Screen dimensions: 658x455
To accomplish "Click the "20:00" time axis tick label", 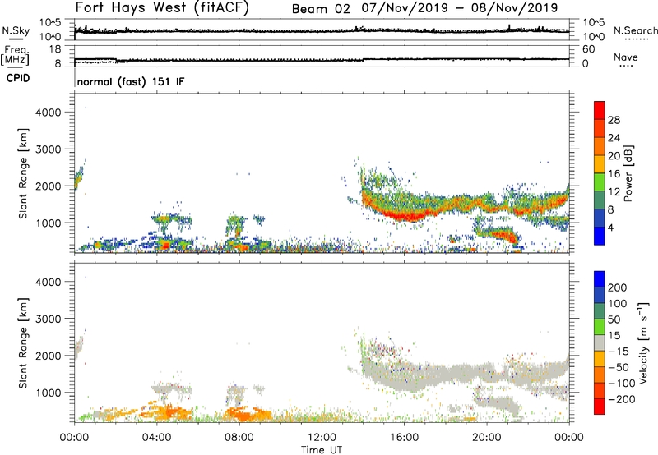I will (x=486, y=438).
